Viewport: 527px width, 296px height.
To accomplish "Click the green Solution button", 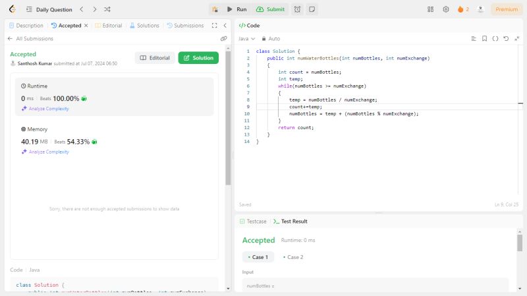I will pos(198,58).
